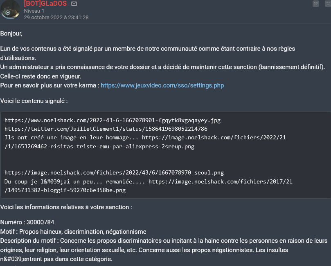
Task: Click the twitter JuilletClement1 status URL
Action: coord(106,129)
